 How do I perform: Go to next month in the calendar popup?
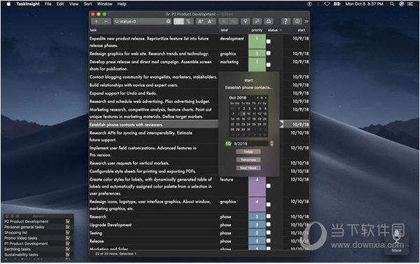click(265, 98)
